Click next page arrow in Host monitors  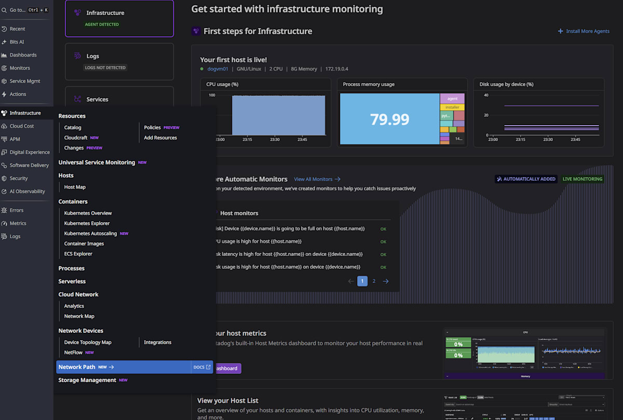386,281
